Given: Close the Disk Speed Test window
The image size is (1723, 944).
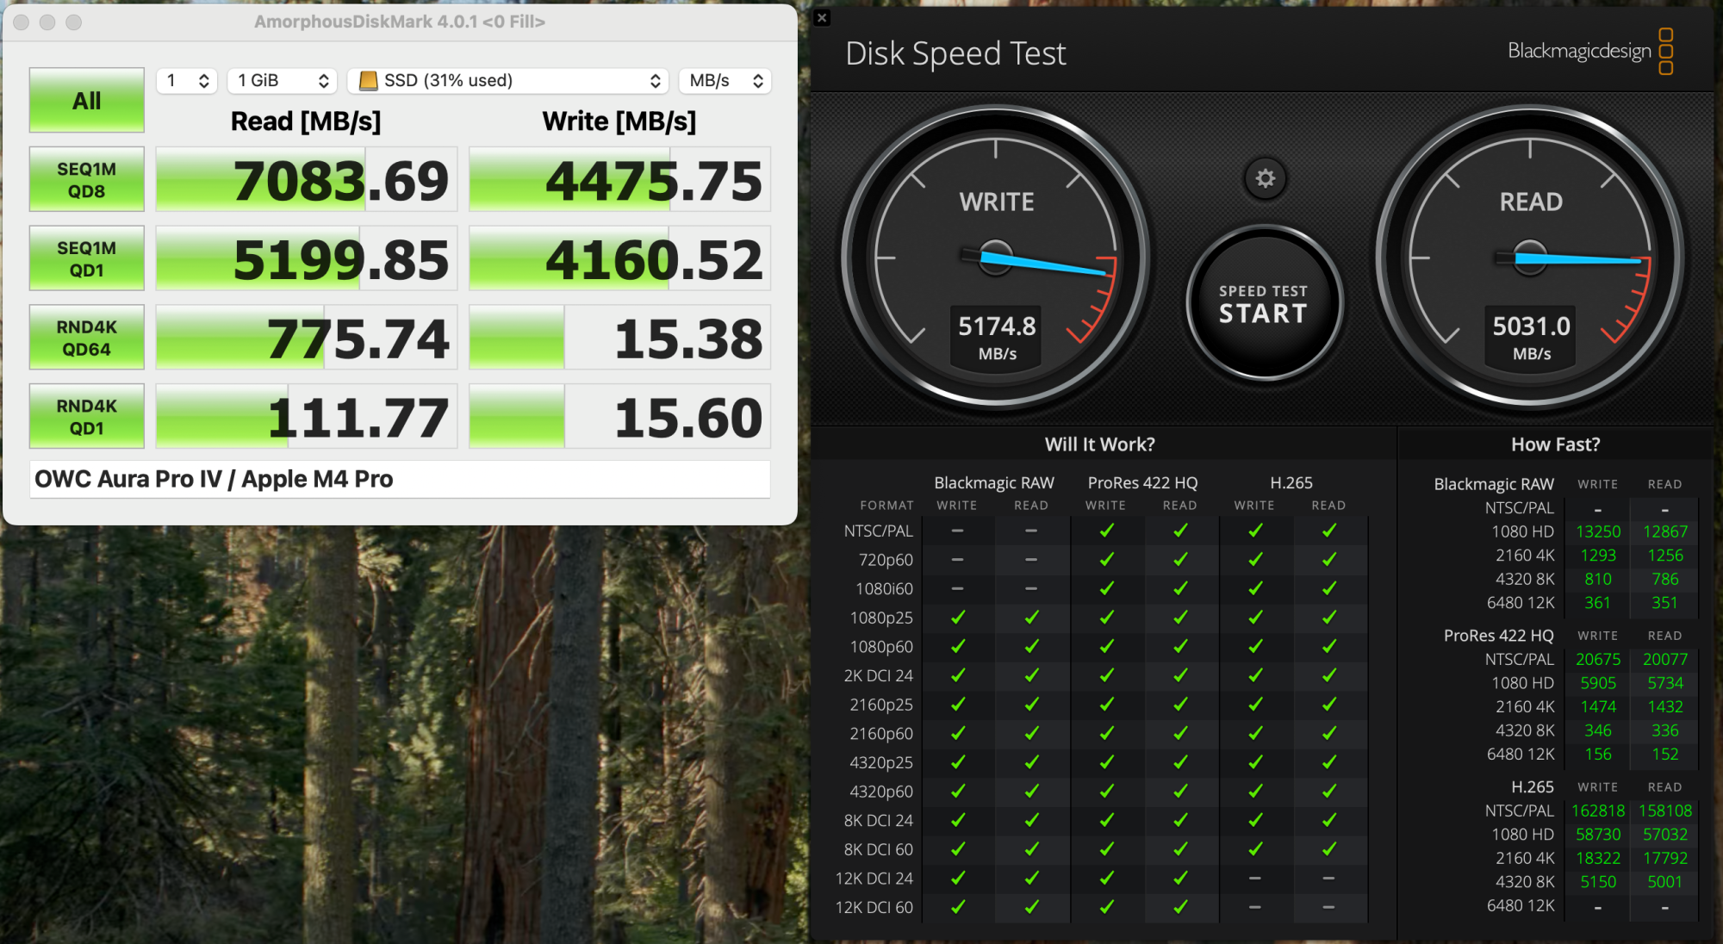Looking at the screenshot, I should click(x=822, y=17).
